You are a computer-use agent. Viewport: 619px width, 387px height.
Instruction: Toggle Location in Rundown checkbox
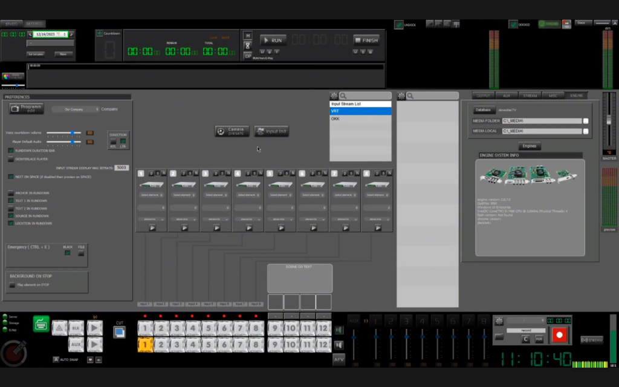11,223
